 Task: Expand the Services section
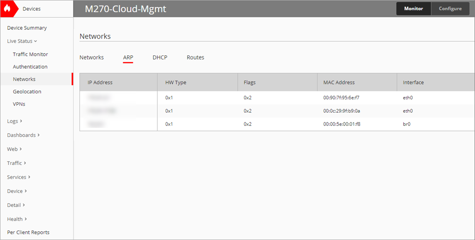[x=18, y=177]
